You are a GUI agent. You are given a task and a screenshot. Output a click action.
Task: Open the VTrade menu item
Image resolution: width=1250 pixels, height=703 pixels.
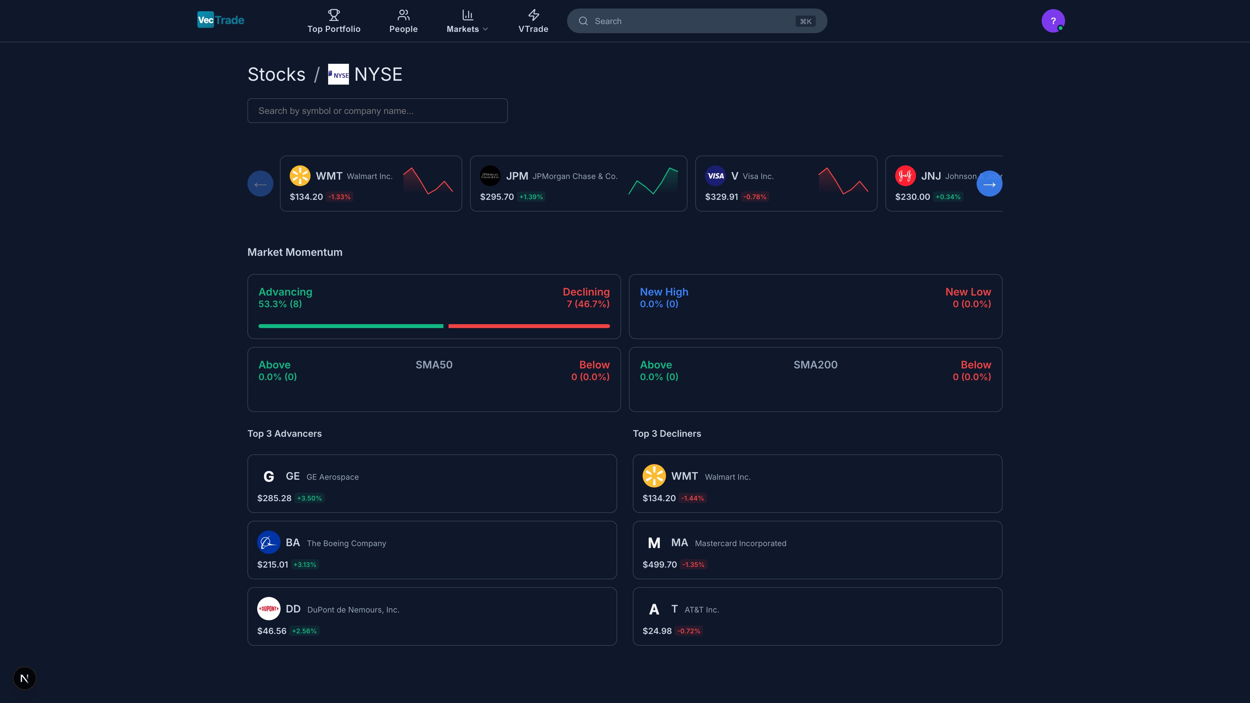[x=533, y=21]
